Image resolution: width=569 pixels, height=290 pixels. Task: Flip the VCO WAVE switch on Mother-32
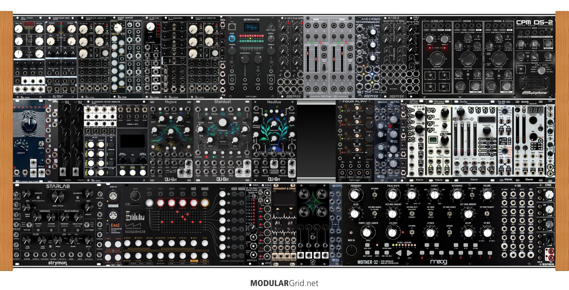coord(374,194)
